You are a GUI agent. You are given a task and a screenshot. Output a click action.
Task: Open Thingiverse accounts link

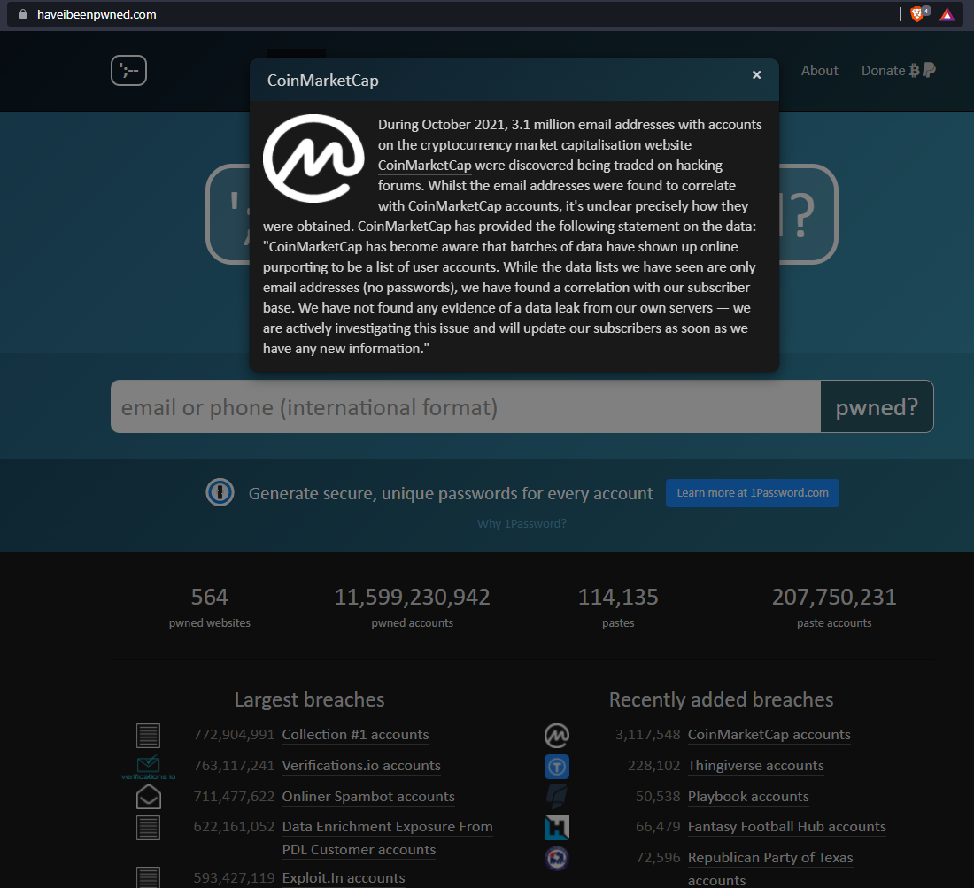pos(755,766)
